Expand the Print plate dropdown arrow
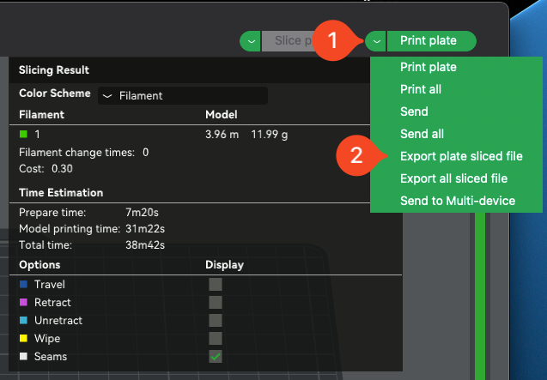547x380 pixels. [376, 41]
